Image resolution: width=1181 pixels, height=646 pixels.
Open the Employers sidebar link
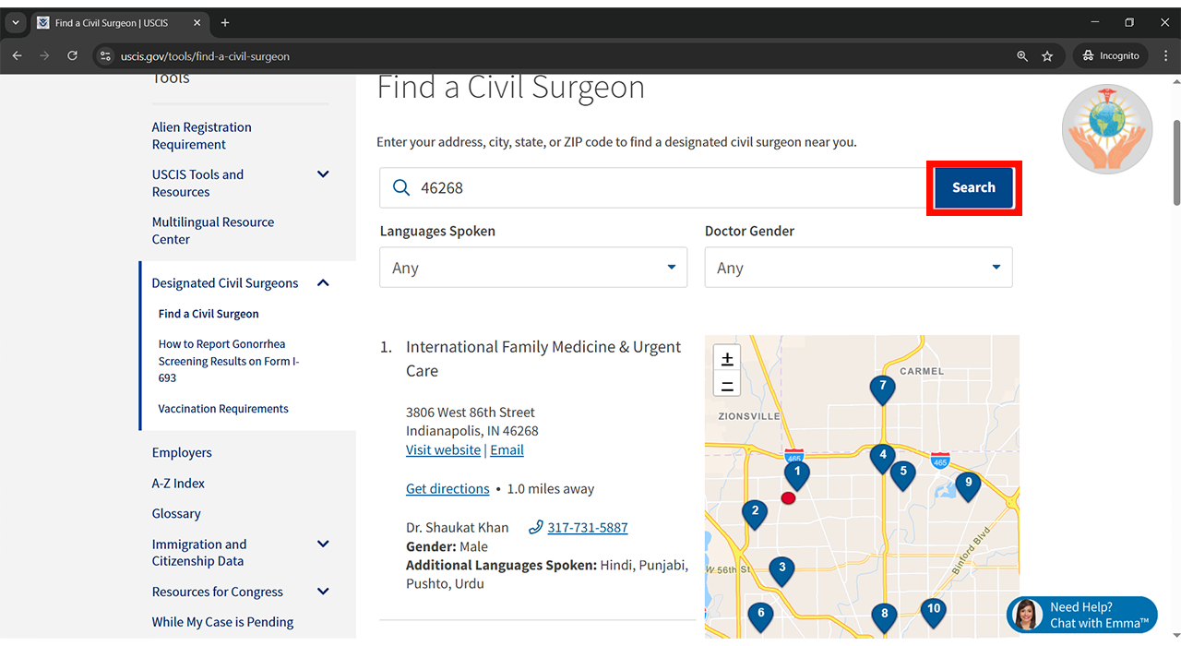pyautogui.click(x=182, y=452)
